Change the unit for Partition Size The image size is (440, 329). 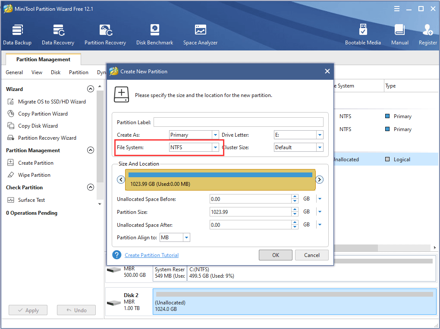pyautogui.click(x=320, y=212)
